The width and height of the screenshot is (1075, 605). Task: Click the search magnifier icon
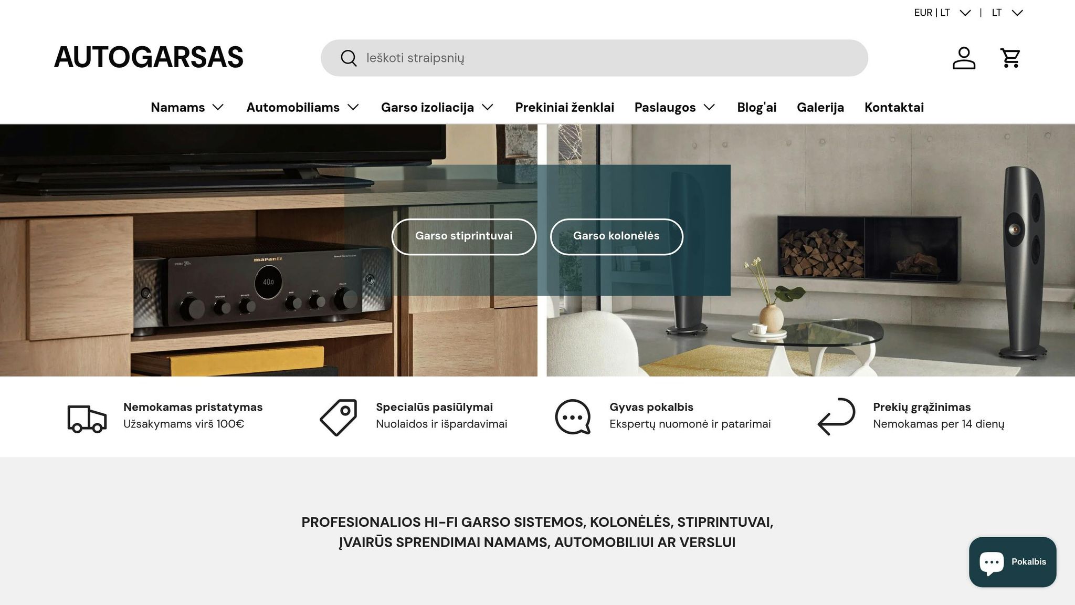pyautogui.click(x=349, y=58)
